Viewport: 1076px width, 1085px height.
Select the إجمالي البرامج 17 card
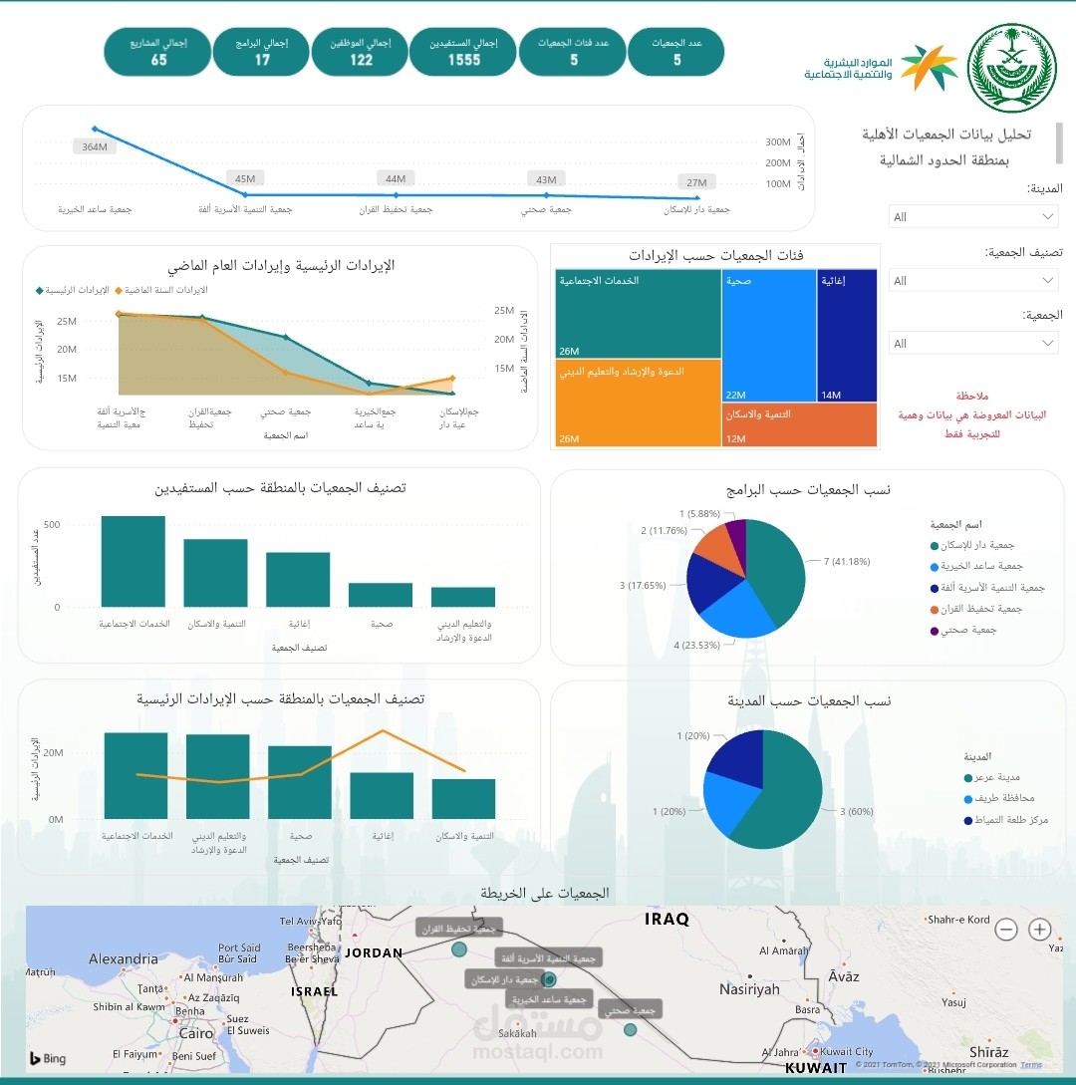pyautogui.click(x=261, y=52)
